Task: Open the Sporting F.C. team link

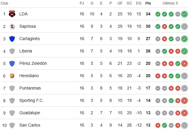Action: [x=31, y=100]
